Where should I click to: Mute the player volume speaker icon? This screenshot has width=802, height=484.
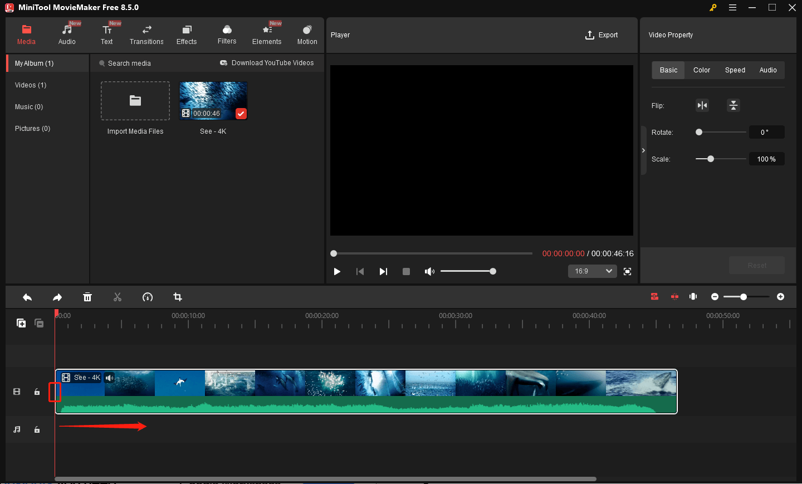point(429,272)
